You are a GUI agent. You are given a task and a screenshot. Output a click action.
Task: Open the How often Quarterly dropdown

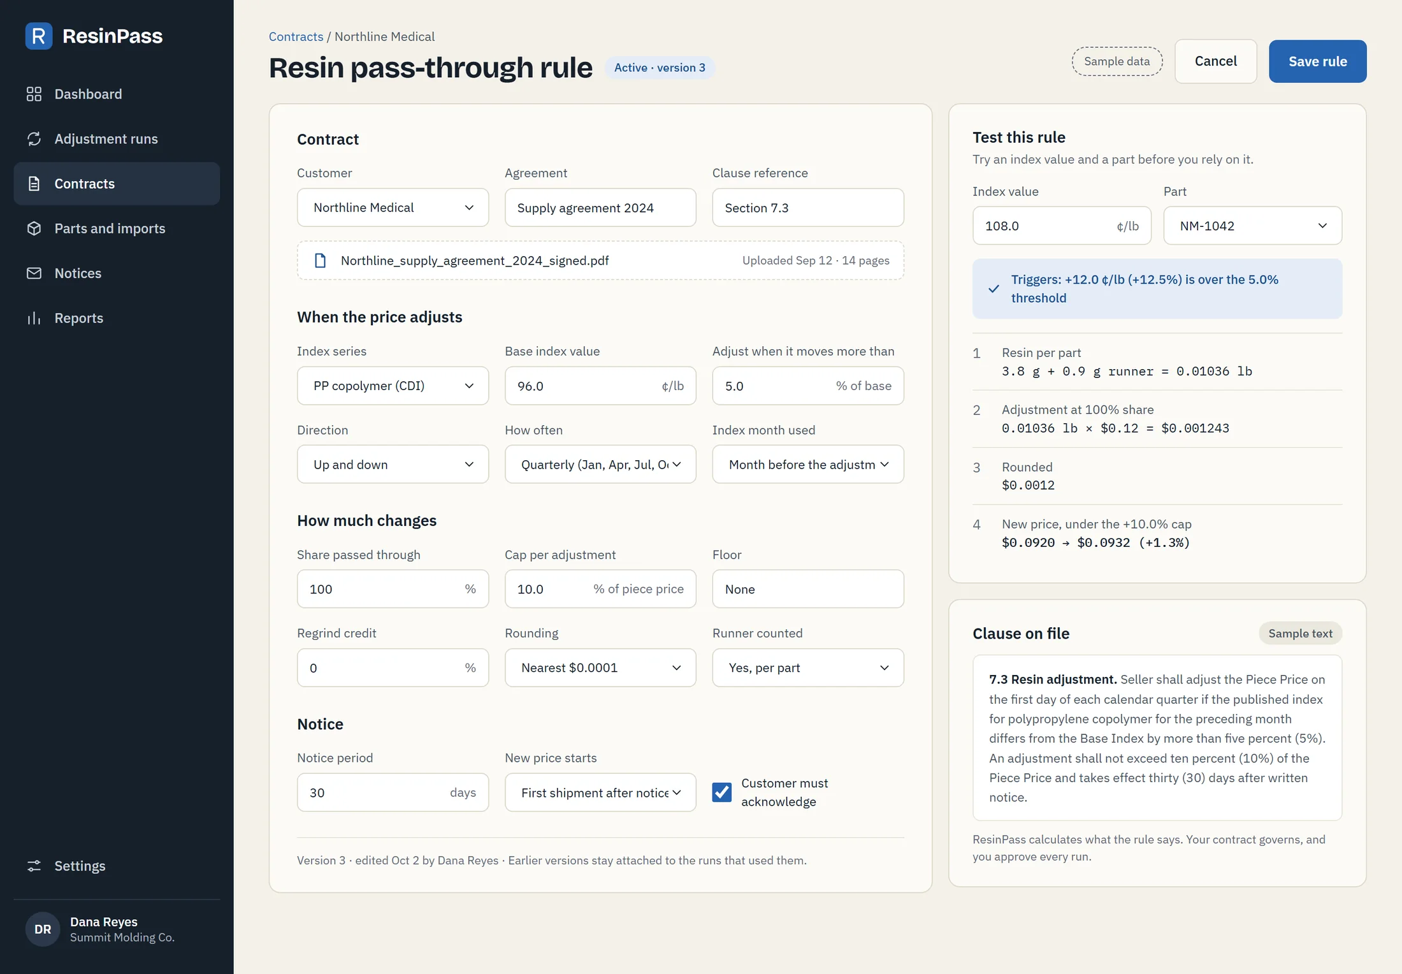click(600, 465)
